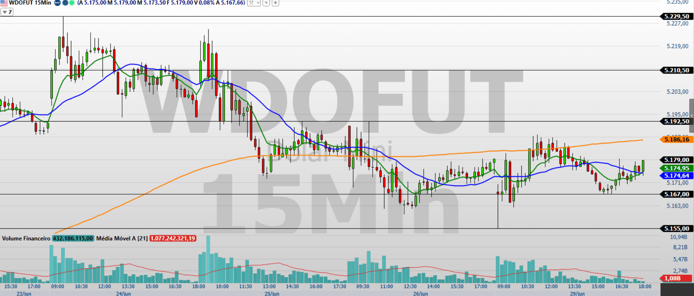Click the red 1,08B volume average tag
The height and width of the screenshot is (296, 694).
coord(677,279)
